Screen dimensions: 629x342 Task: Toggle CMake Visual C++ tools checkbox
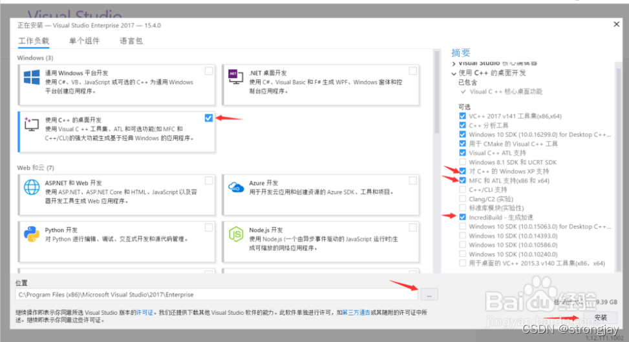click(x=462, y=144)
